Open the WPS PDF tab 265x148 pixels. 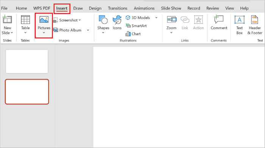pyautogui.click(x=42, y=8)
